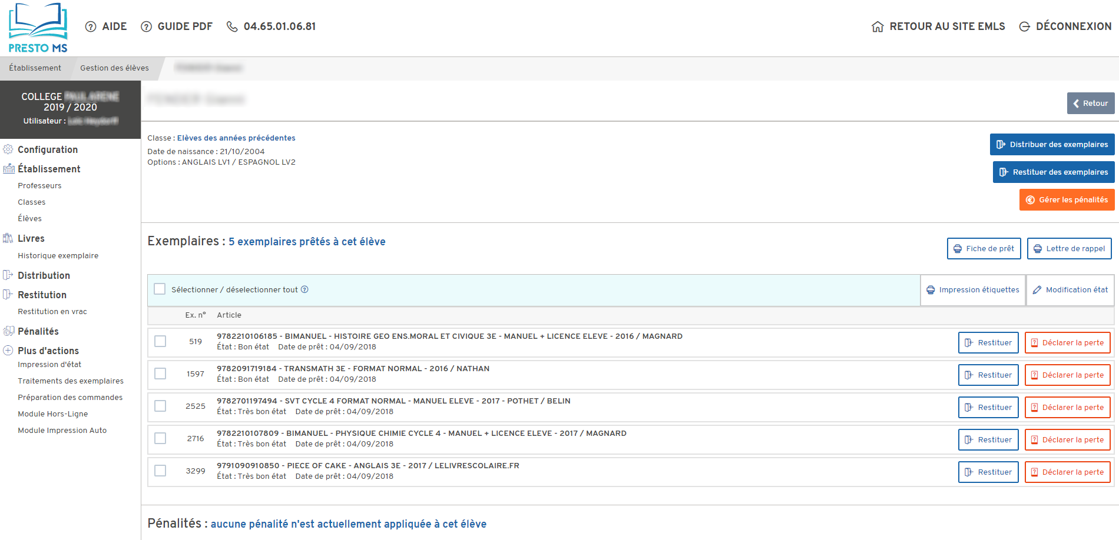Click the Pénalités icon in the sidebar

click(8, 331)
